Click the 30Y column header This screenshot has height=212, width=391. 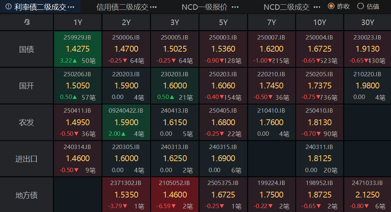pyautogui.click(x=367, y=22)
